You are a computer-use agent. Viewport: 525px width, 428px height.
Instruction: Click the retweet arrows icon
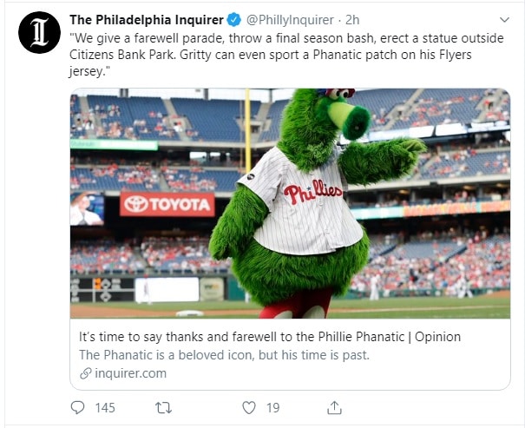(x=162, y=406)
